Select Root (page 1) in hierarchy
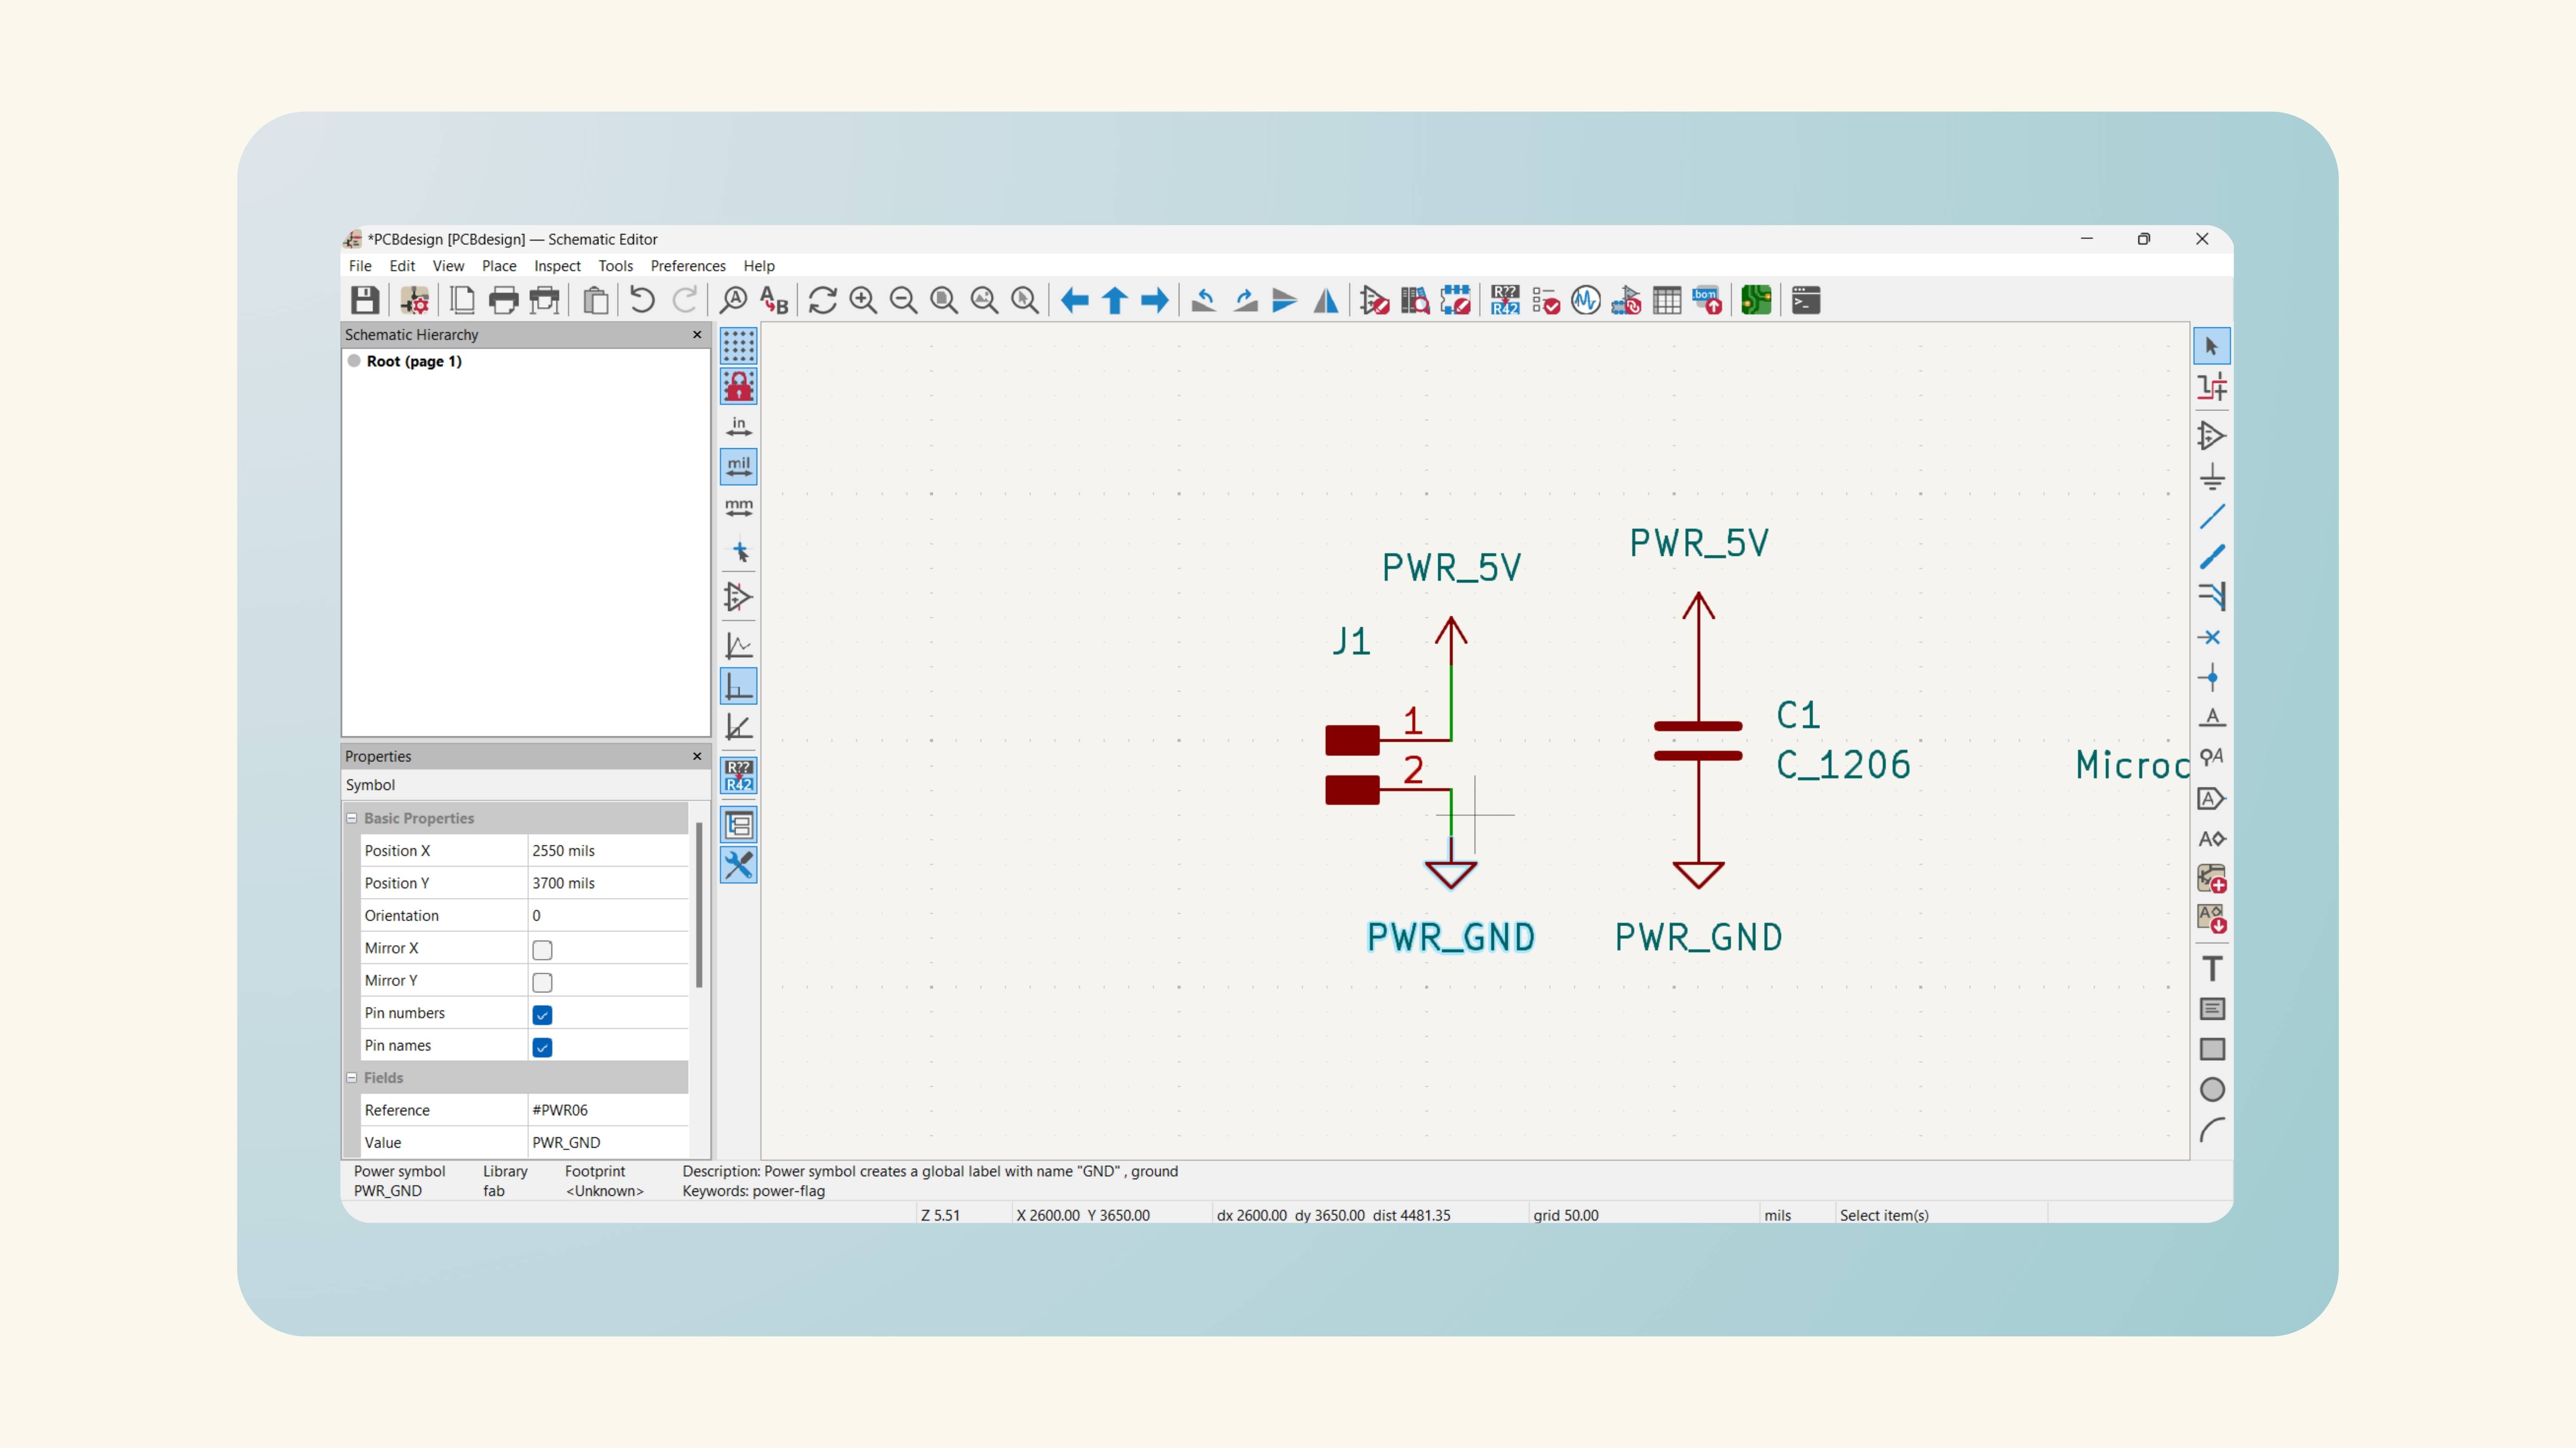2576x1448 pixels. tap(414, 362)
